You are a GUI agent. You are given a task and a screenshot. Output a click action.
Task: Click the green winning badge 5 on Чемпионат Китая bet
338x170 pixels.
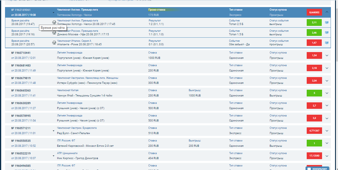point(314,93)
